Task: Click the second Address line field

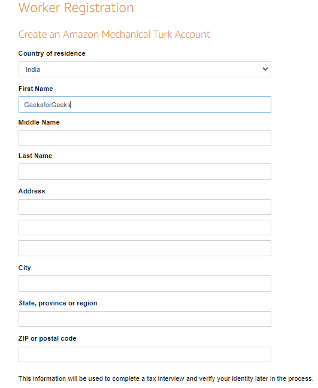Action: tap(145, 228)
